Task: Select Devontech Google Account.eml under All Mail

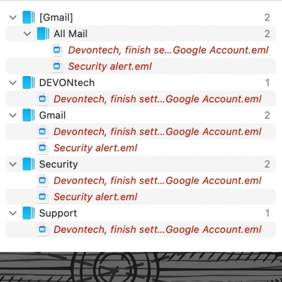Action: point(168,50)
